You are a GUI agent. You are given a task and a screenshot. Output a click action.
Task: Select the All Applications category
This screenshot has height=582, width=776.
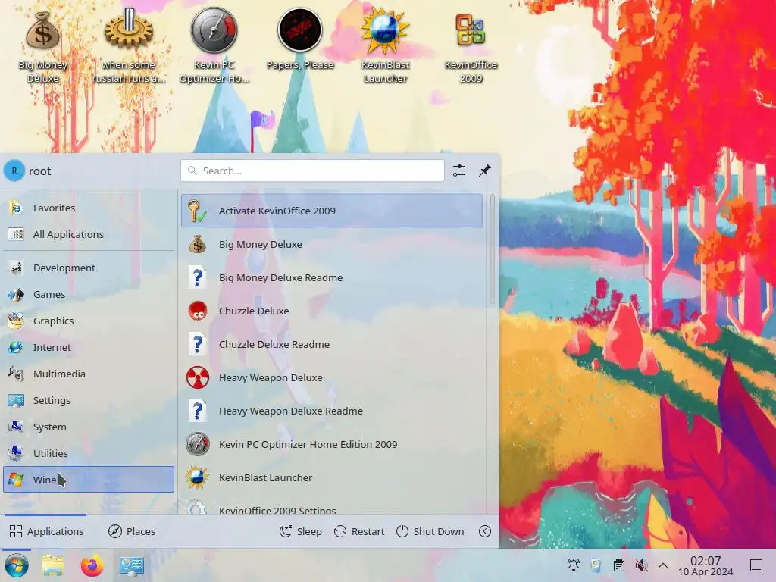(x=89, y=234)
